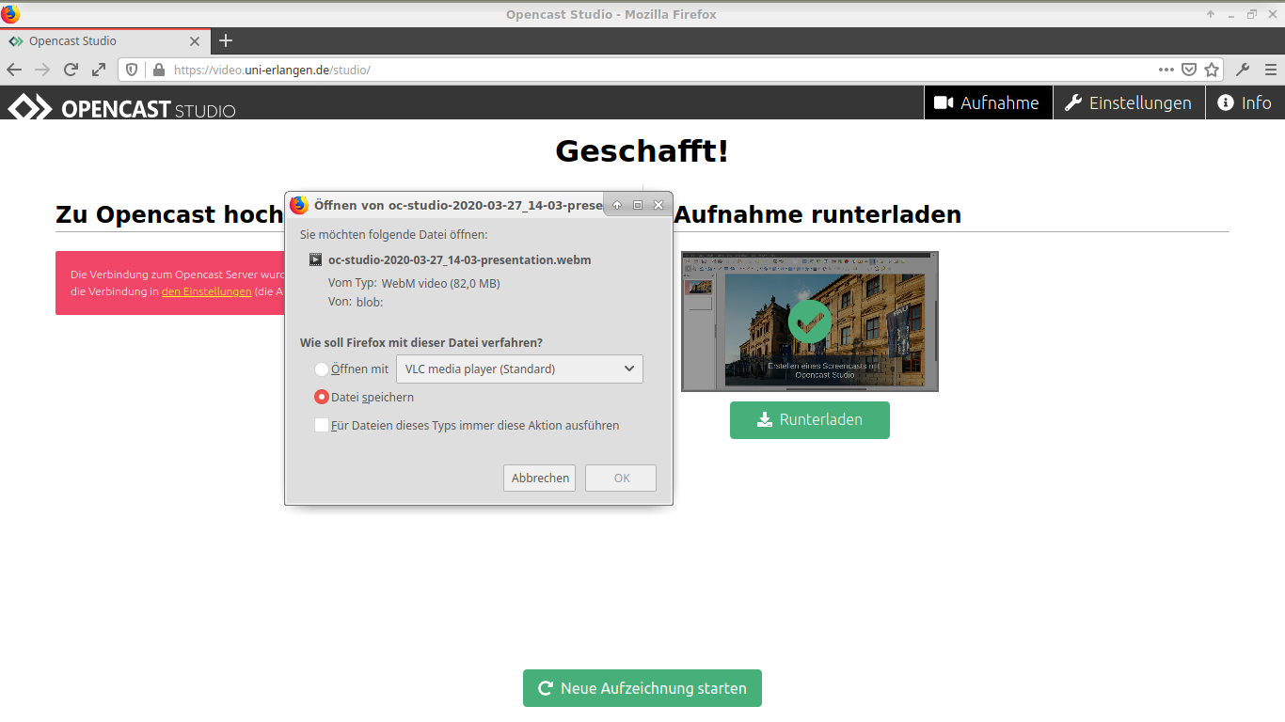Click the fullscreen expand arrows icon
The image size is (1285, 722).
99,70
